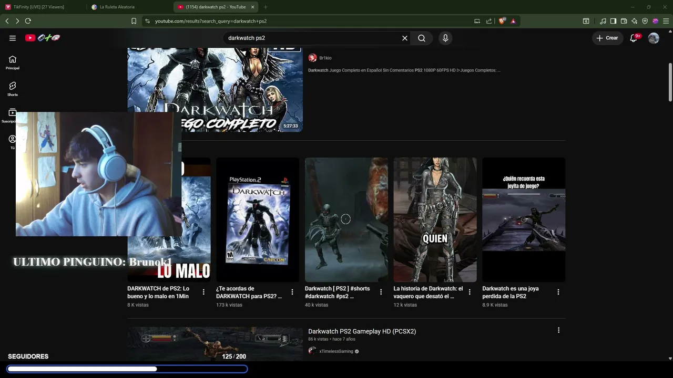This screenshot has width=673, height=378.
Task: Go to YouTube home via the logo
Action: pos(43,38)
